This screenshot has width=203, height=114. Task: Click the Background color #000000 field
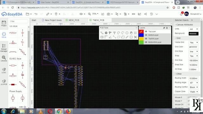193,34
